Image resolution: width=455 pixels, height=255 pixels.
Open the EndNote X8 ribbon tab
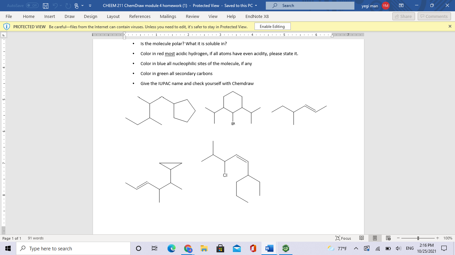coord(257,16)
